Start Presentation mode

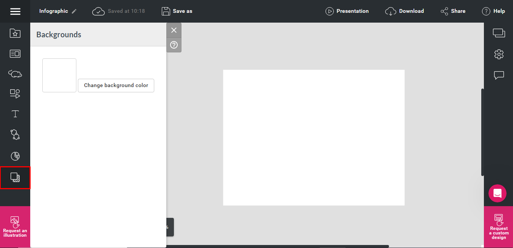tap(347, 11)
